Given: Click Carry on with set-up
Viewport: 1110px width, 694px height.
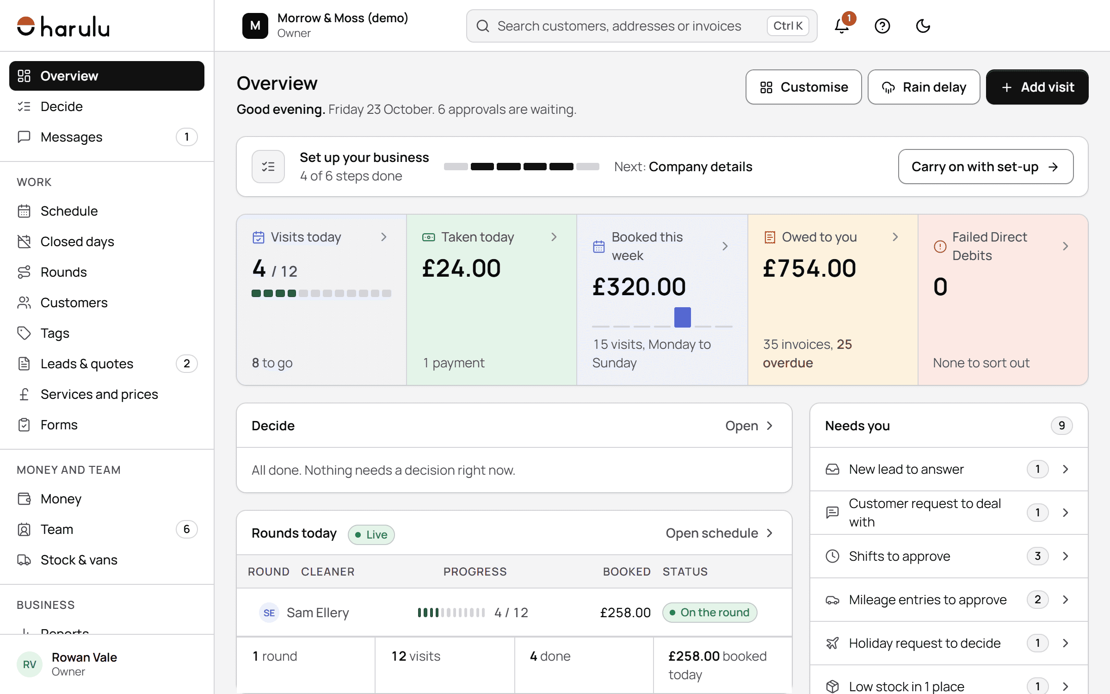Looking at the screenshot, I should (986, 167).
